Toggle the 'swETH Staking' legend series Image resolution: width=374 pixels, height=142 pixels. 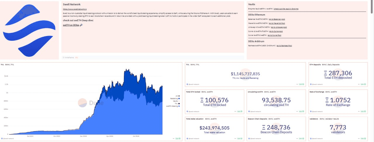tap(173, 106)
